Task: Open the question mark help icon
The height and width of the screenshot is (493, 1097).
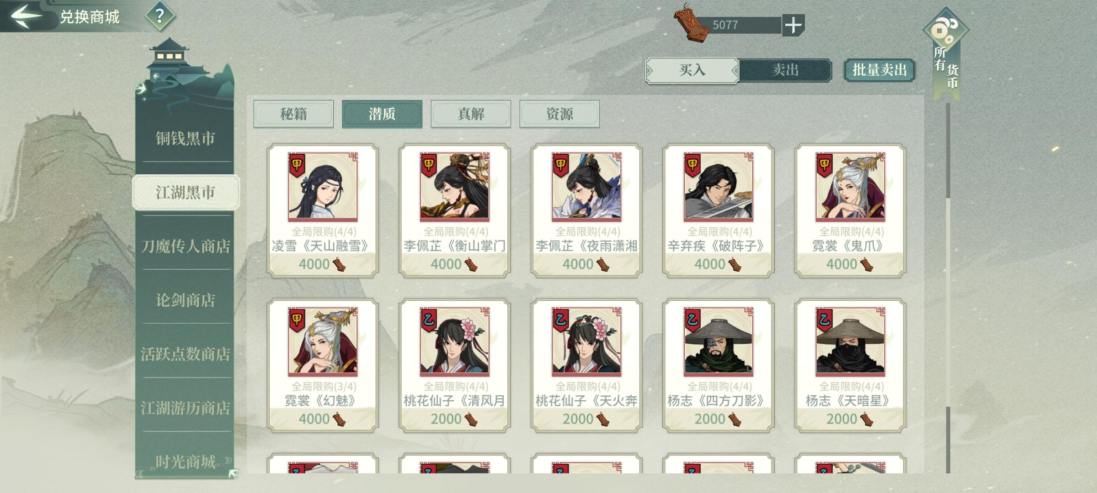Action: pyautogui.click(x=160, y=16)
